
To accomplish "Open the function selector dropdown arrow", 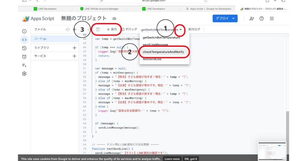I will pyautogui.click(x=180, y=30).
